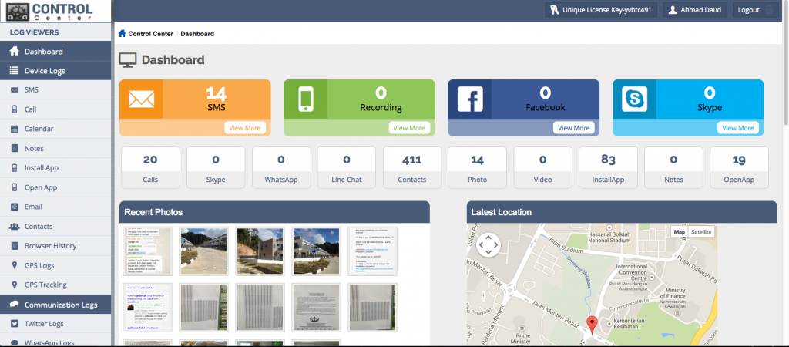Screen dimensions: 789x347
Task: Select the Map view toggle
Action: (679, 231)
